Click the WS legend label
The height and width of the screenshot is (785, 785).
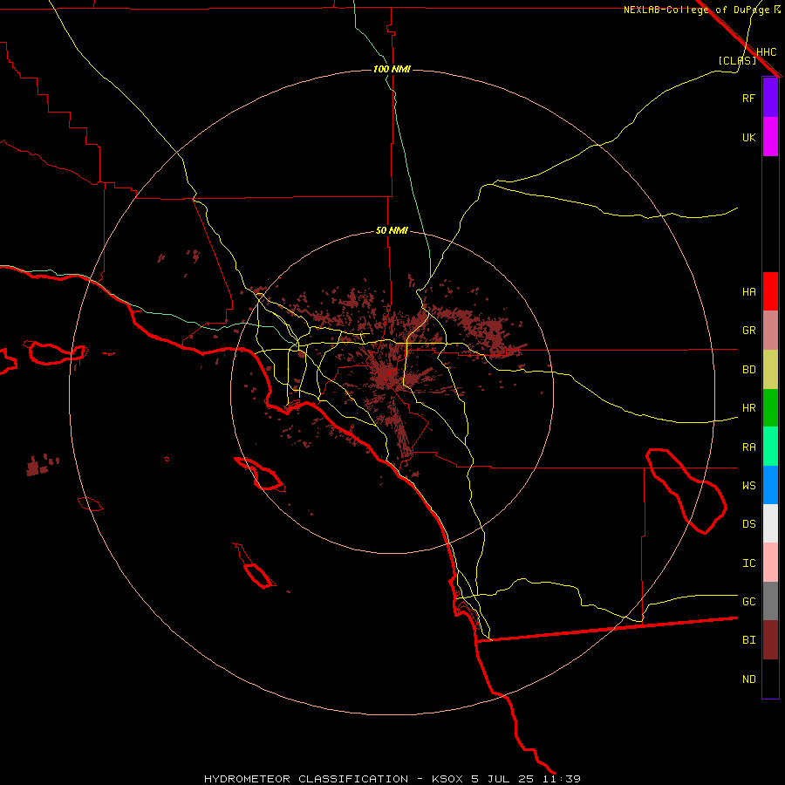[x=748, y=486]
